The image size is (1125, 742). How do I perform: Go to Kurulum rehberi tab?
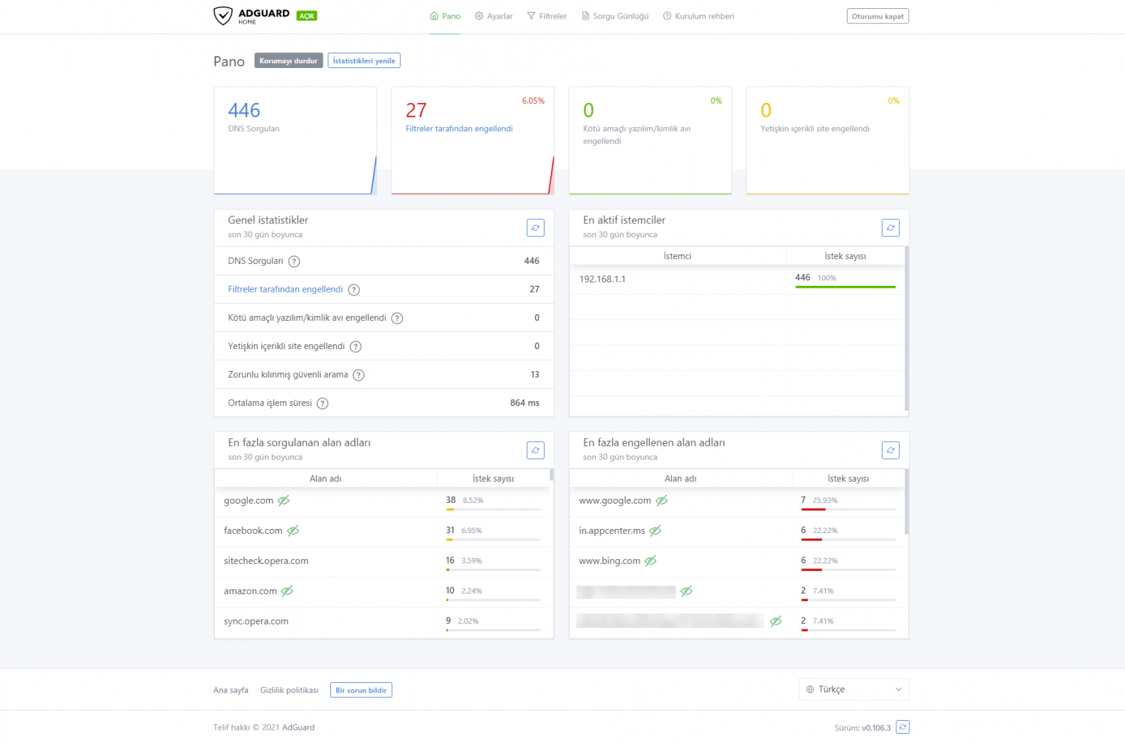[698, 16]
